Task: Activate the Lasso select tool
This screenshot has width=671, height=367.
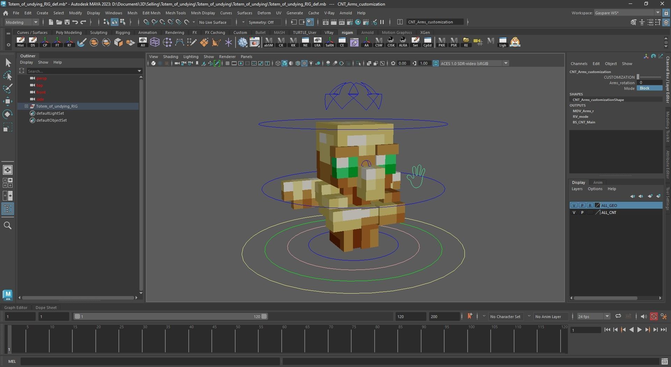Action: point(8,75)
